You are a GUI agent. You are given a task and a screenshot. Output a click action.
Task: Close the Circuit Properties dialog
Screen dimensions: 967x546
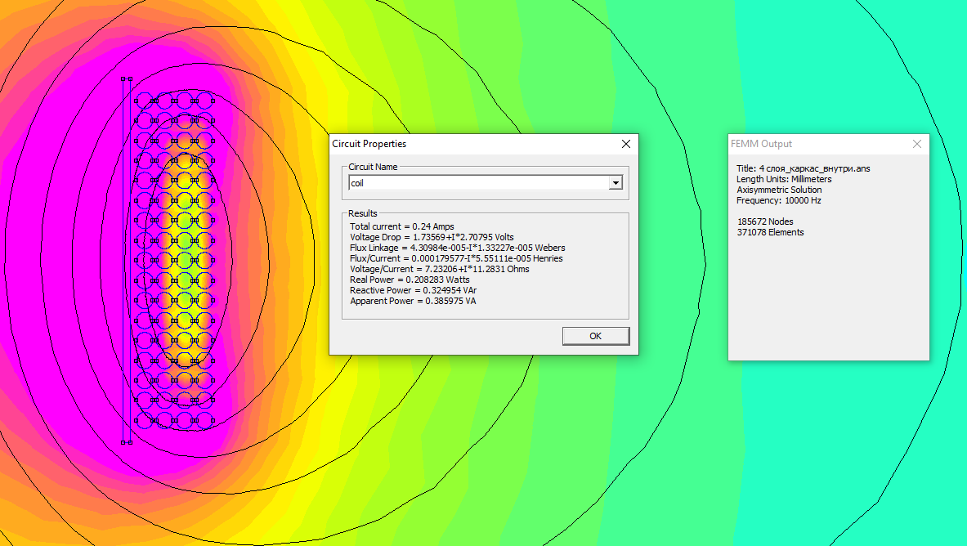coord(626,144)
